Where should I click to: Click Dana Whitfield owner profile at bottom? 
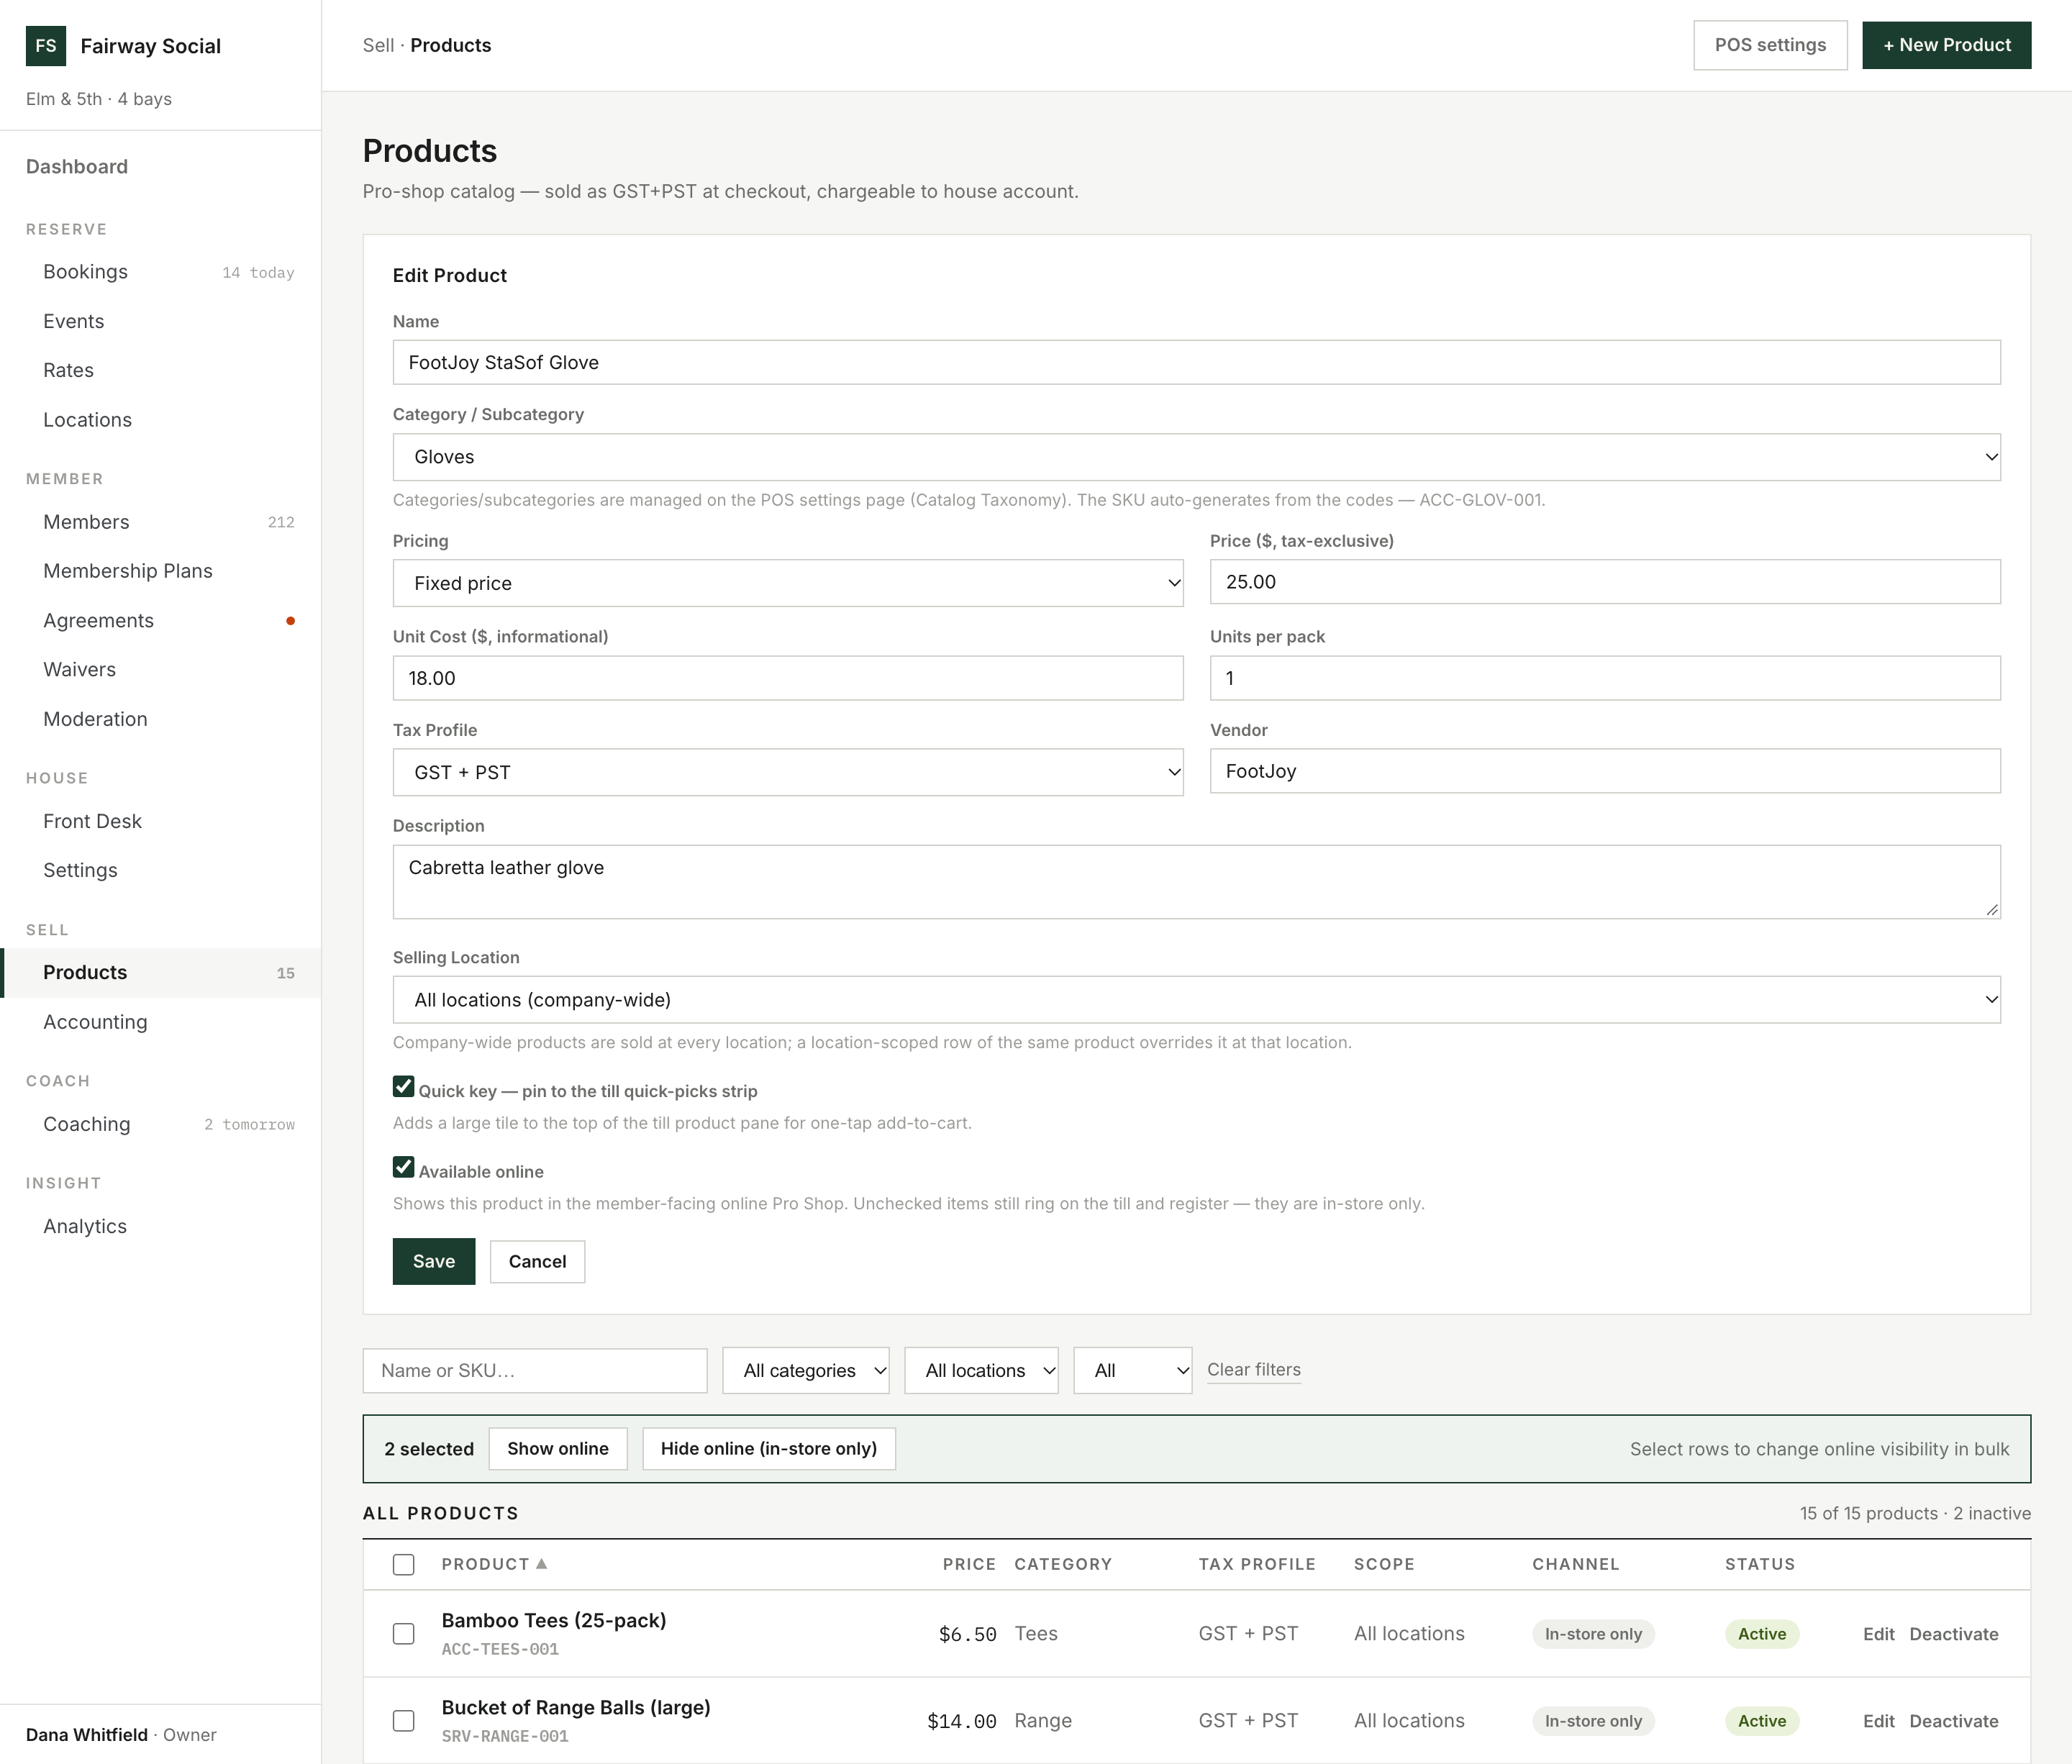click(121, 1735)
